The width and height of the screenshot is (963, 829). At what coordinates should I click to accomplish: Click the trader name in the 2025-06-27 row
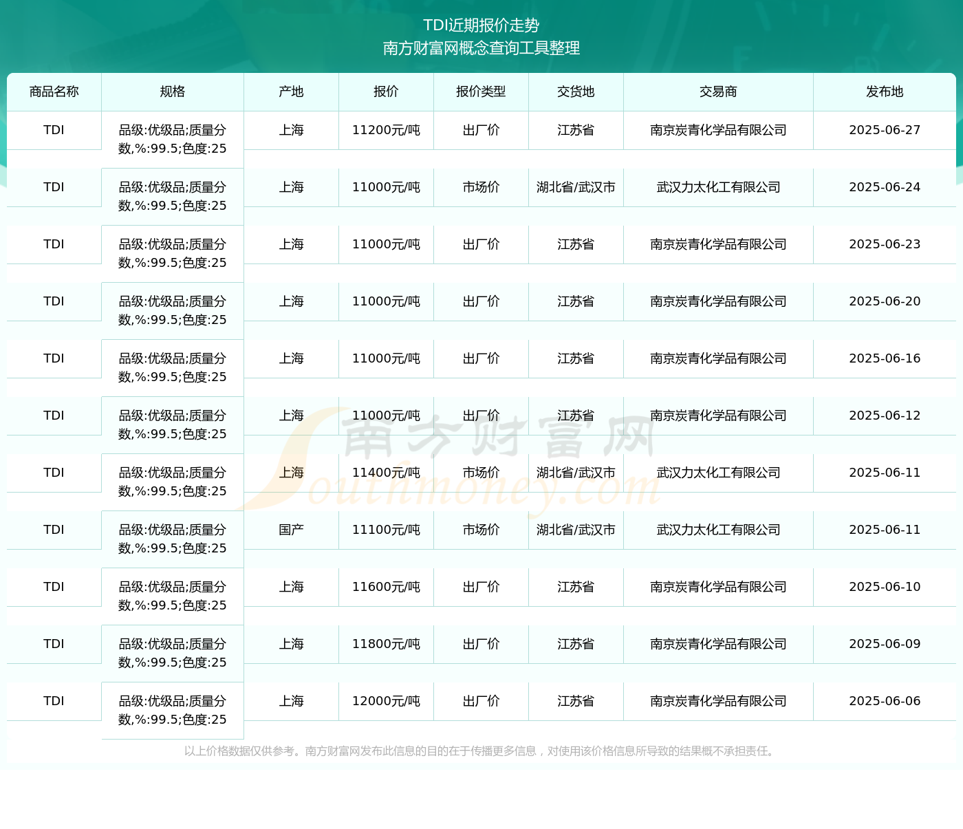pos(719,130)
